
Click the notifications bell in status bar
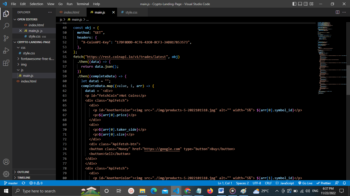[344, 183]
